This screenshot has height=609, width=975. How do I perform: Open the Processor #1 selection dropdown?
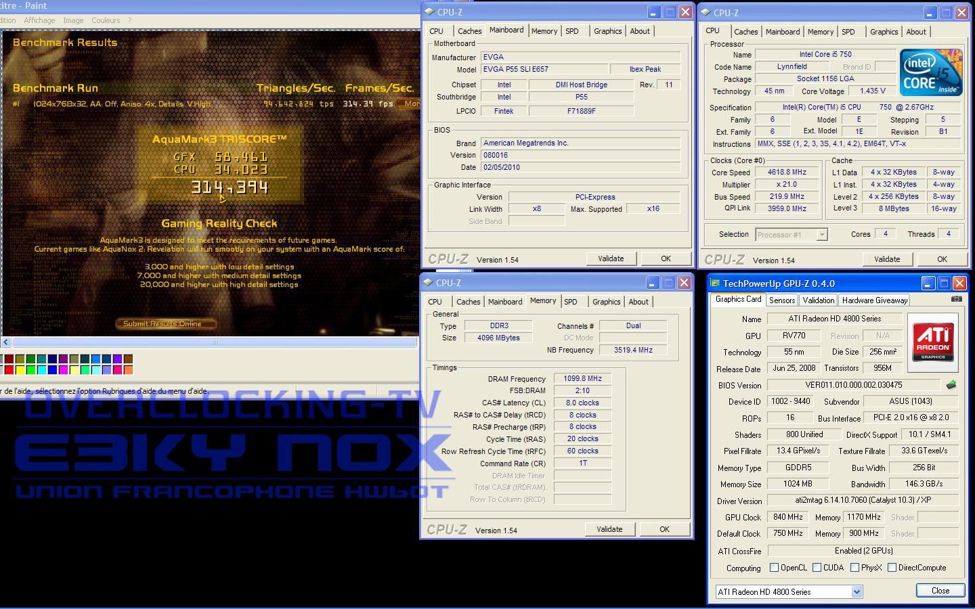point(822,235)
